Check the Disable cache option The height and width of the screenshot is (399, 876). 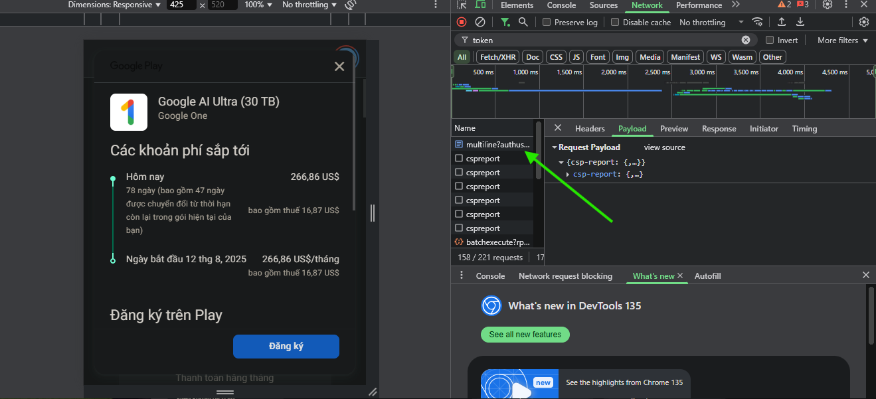point(615,22)
